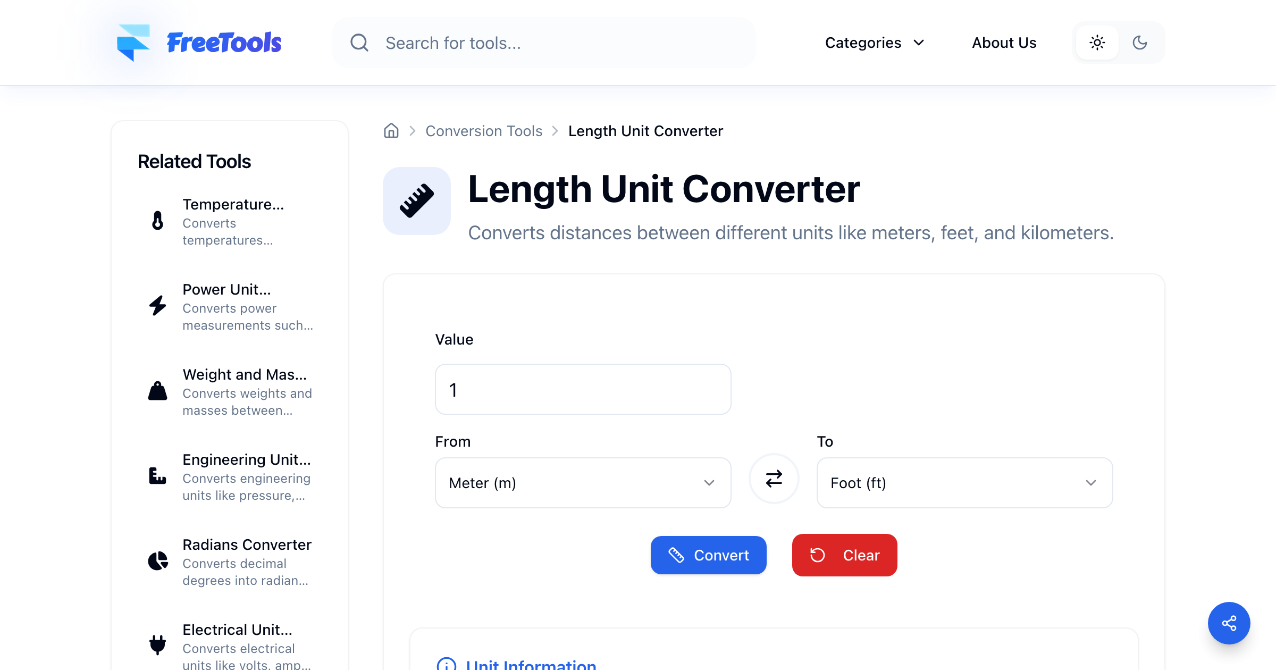Click the Related Tools heading
1276x670 pixels.
pos(194,161)
